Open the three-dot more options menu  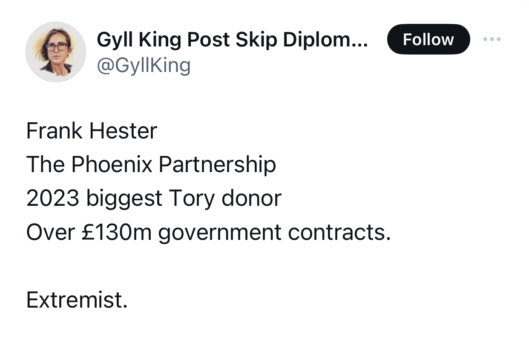492,40
